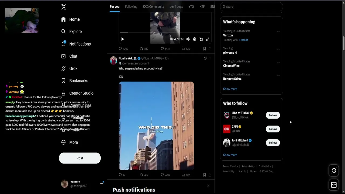Screen dimensions: 345x194
Task: Share the top video post
Action: coord(210,49)
